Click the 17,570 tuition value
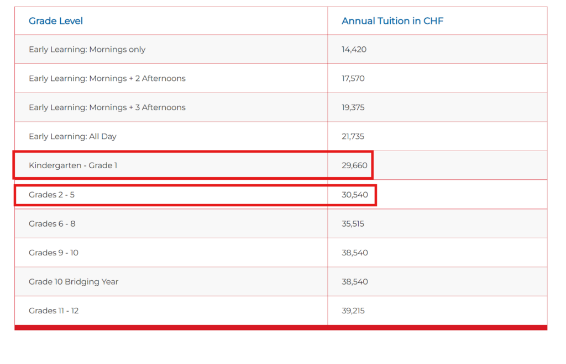Image resolution: width=566 pixels, height=364 pixels. tap(353, 78)
